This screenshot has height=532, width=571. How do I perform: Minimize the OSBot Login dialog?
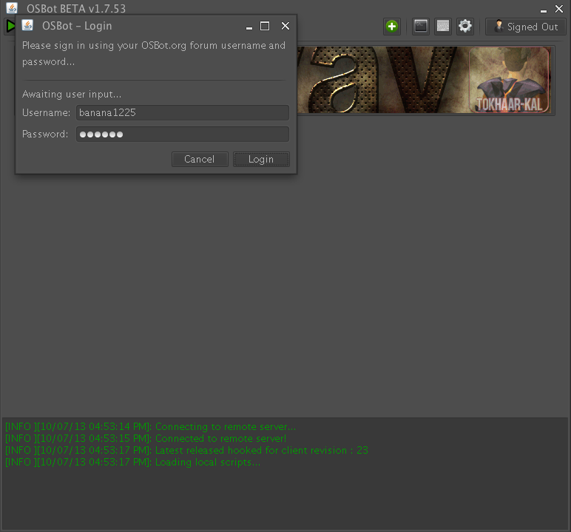[249, 27]
